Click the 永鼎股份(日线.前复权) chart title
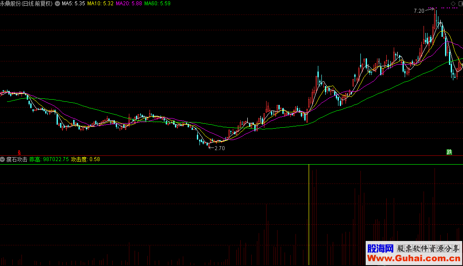Viewport: 463px width, 266px height. [x=26, y=4]
